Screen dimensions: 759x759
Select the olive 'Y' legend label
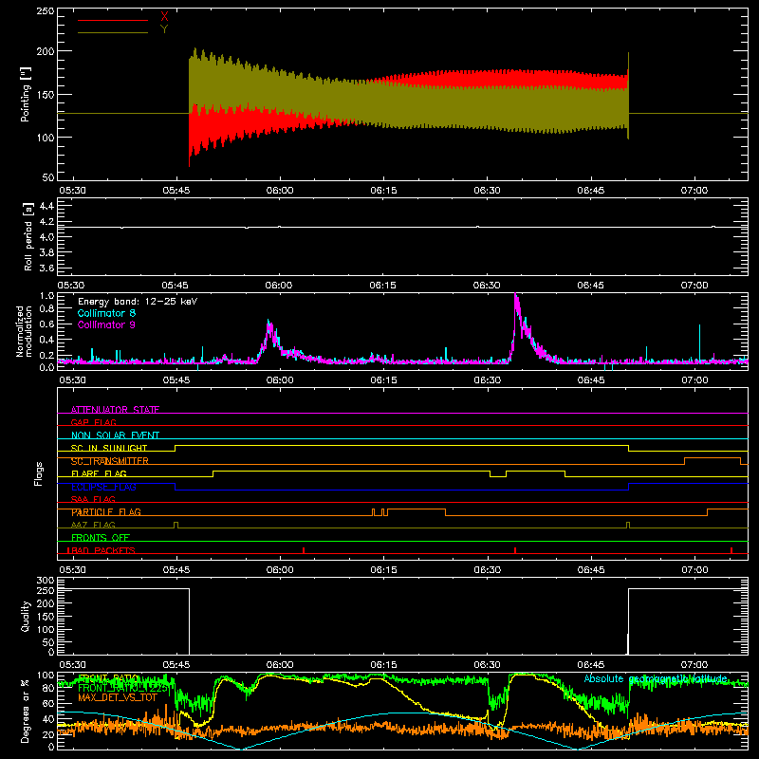click(x=164, y=29)
